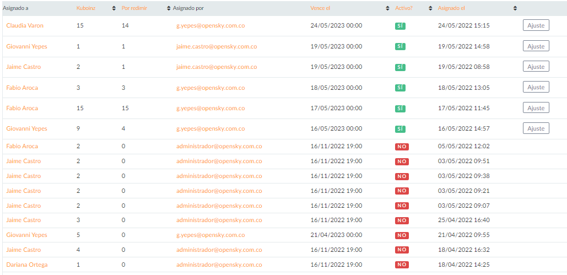
Task: Open the Dariana Ortega user link
Action: coord(27,265)
